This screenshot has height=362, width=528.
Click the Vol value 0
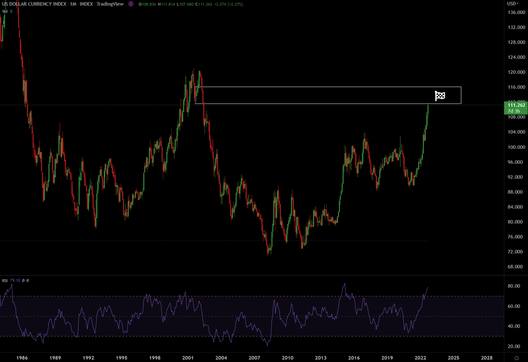tap(11, 11)
